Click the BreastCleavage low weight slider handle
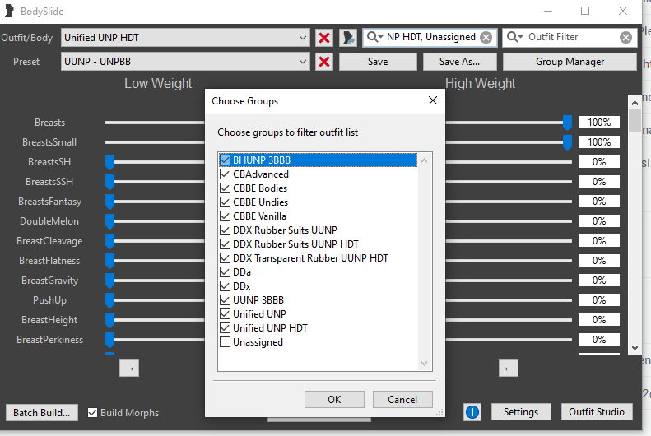Viewport: 651px width, 436px height. click(x=109, y=241)
